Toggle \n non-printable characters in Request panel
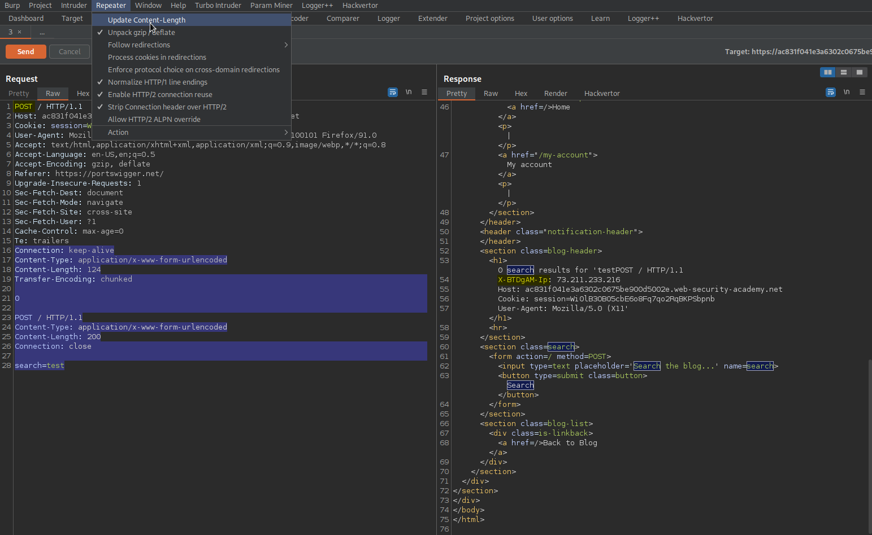 tap(409, 92)
